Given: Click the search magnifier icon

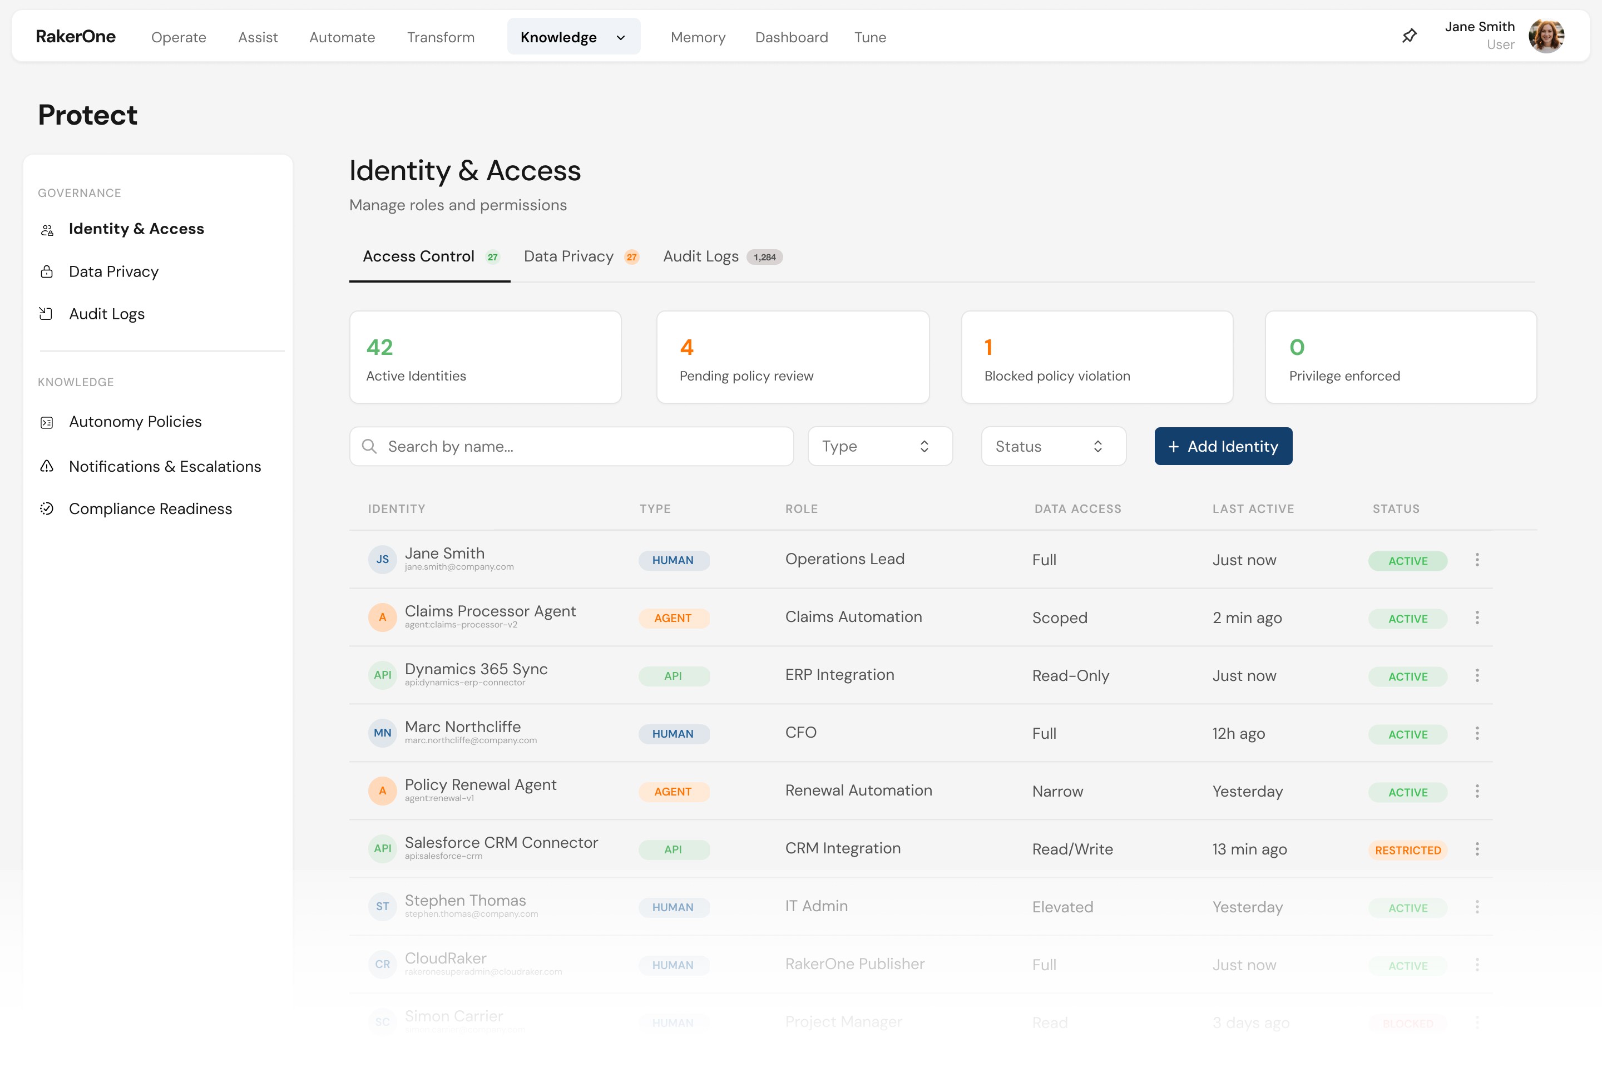Looking at the screenshot, I should pyautogui.click(x=370, y=446).
